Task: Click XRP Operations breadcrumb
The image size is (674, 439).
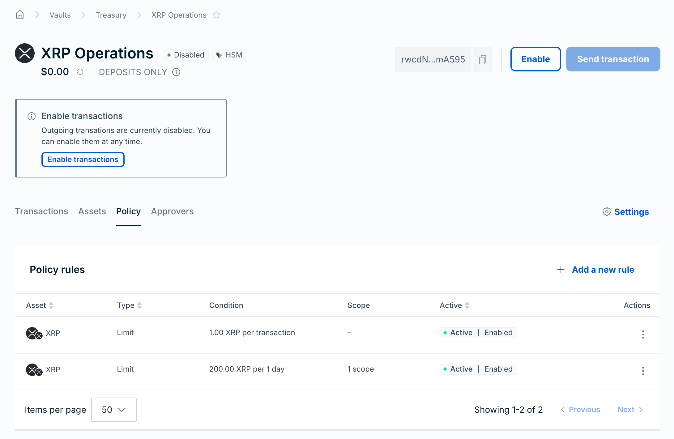Action: 179,15
